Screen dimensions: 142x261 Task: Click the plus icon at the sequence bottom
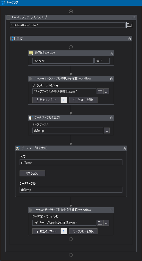[71, 255]
